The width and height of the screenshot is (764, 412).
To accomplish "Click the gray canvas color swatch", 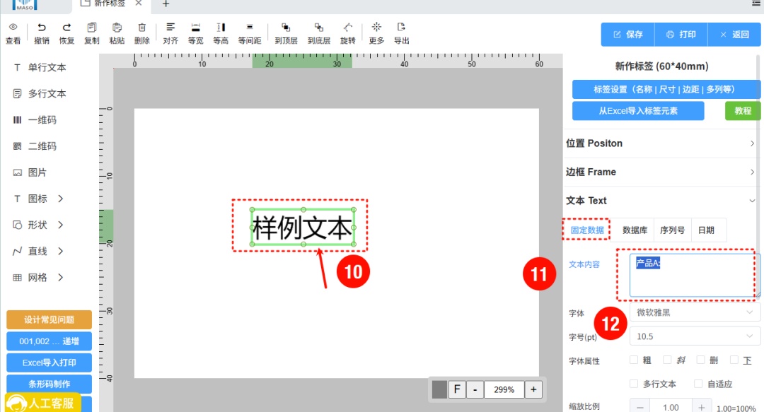I will (x=439, y=389).
